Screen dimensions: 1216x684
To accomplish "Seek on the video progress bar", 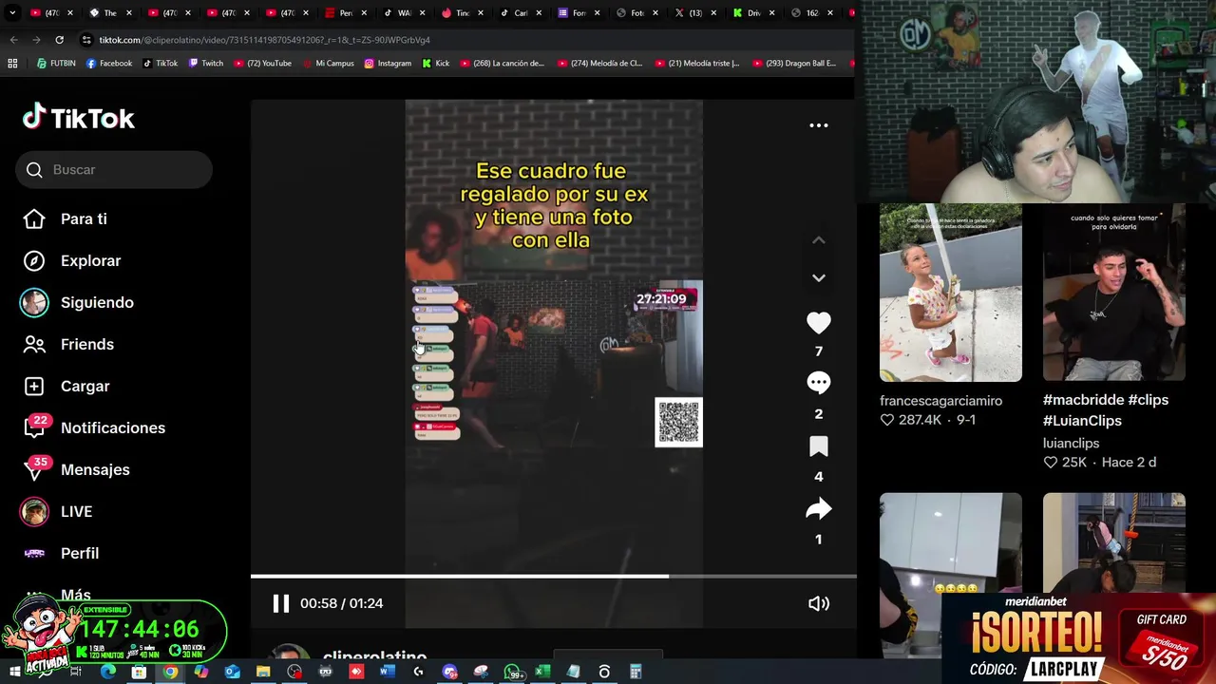I will [554, 576].
